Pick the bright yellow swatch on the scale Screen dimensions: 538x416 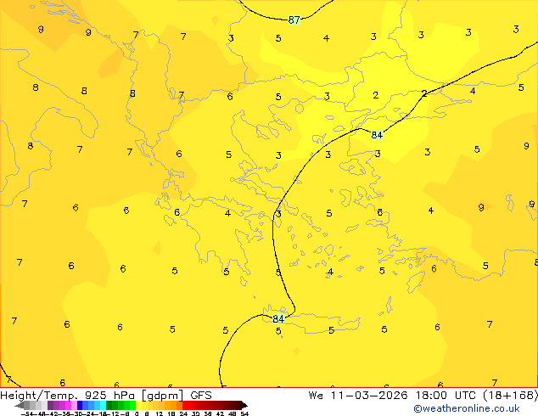point(138,405)
